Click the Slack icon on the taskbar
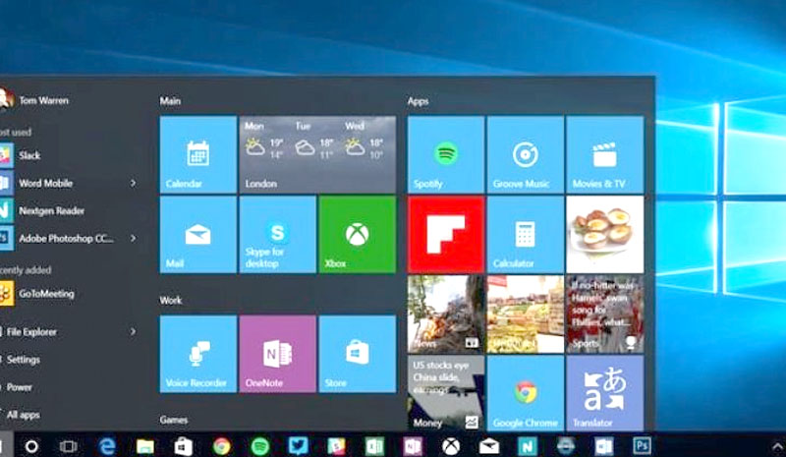 [x=336, y=446]
